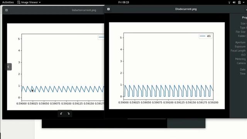The image size is (247, 139).
Task: Rotate image clockwise in Inductorcurrent window
Action: pos(69,114)
